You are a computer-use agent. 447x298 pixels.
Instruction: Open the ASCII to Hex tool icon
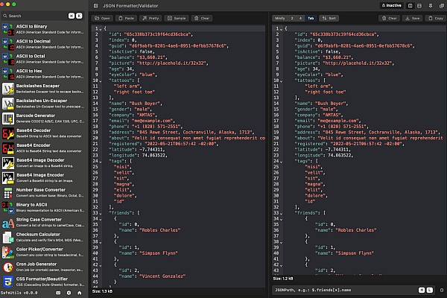click(8, 74)
